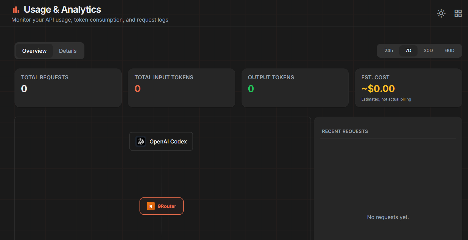Click the Total Input Tokens value
Image resolution: width=468 pixels, height=240 pixels.
(137, 89)
